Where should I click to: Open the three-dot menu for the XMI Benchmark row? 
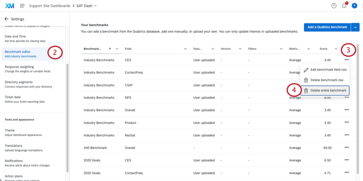click(x=347, y=147)
